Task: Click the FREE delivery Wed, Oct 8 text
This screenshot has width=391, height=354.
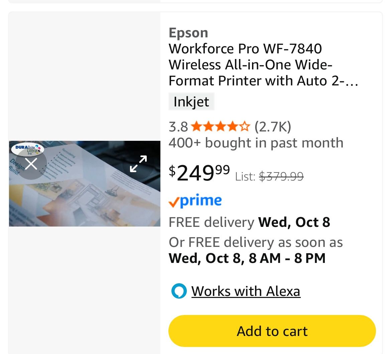Action: [249, 222]
